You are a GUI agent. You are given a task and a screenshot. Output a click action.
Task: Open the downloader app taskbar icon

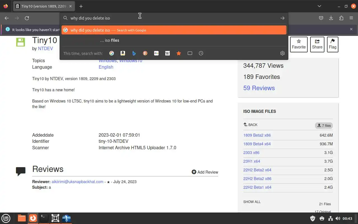(x=67, y=218)
